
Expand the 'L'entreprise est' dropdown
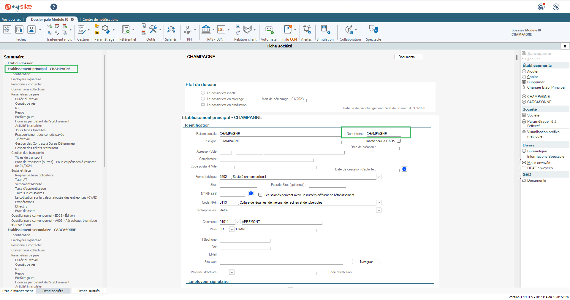click(379, 210)
